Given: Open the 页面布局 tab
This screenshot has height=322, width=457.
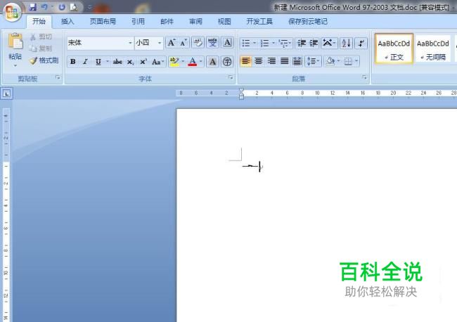Looking at the screenshot, I should point(103,21).
